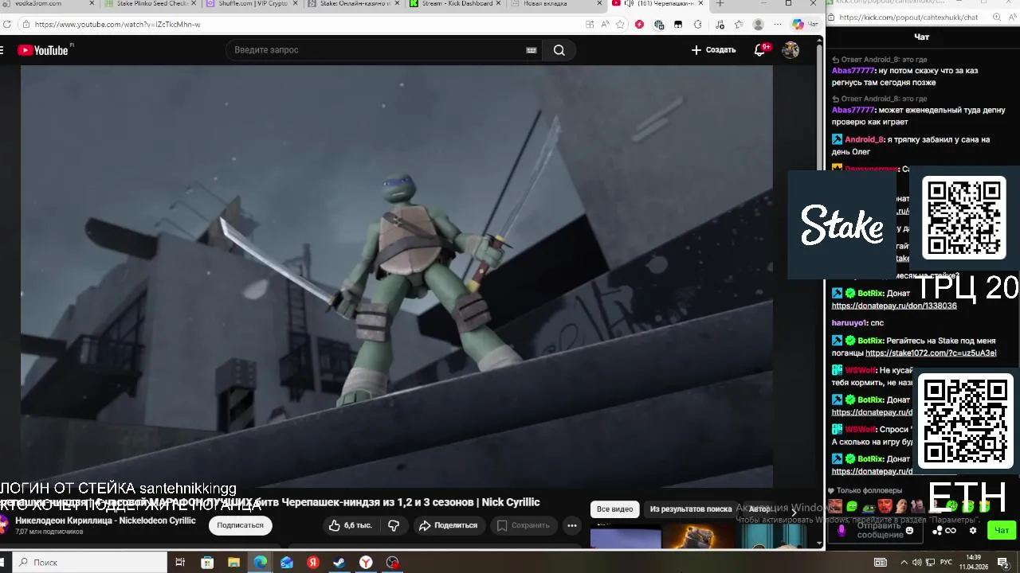Viewport: 1020px width, 573px height.
Task: Open the YouTube home logo
Action: (x=43, y=50)
